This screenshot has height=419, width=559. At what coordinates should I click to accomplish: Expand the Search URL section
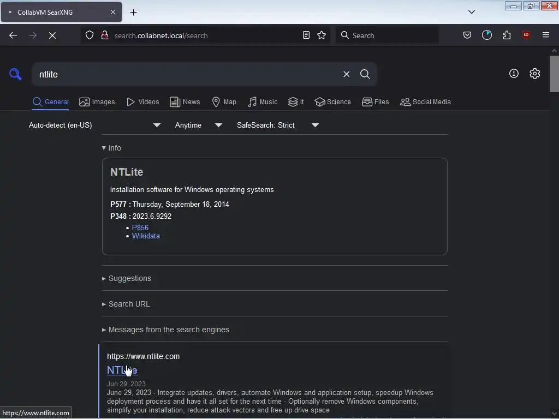pos(126,304)
